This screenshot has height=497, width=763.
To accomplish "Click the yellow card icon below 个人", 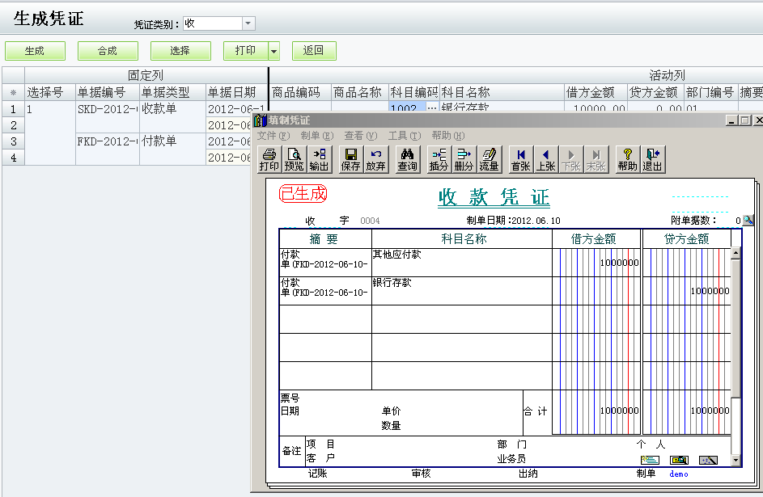I will [x=680, y=460].
